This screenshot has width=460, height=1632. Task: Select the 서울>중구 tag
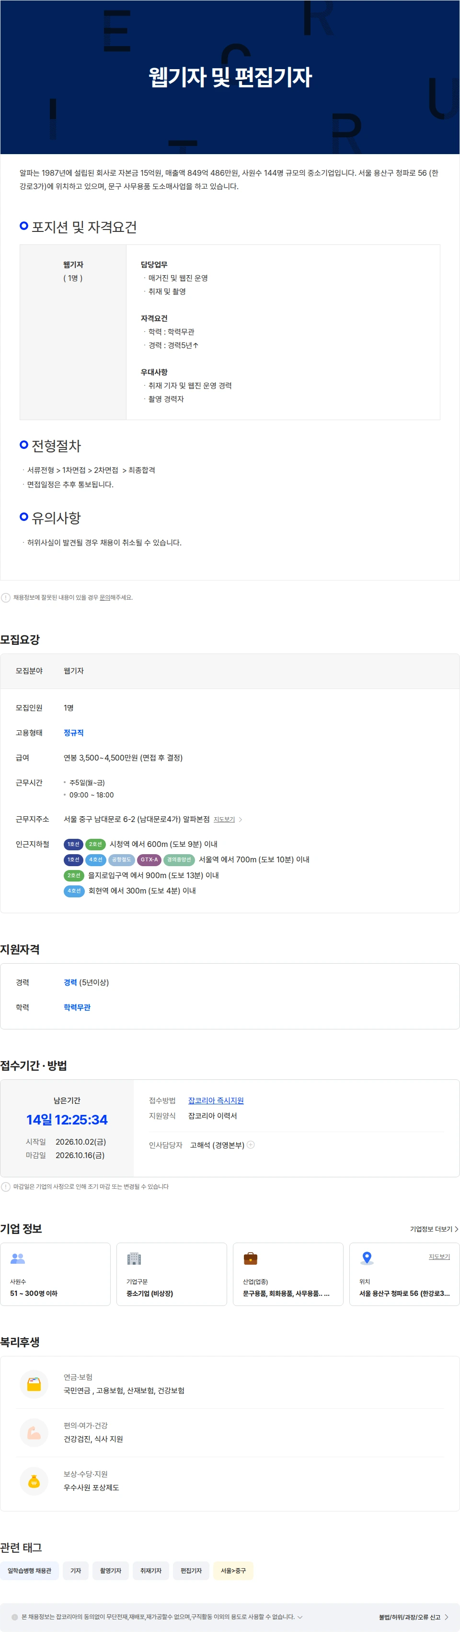(233, 1571)
